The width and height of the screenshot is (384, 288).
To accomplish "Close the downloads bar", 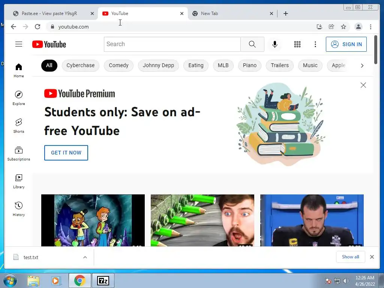I will point(372,256).
